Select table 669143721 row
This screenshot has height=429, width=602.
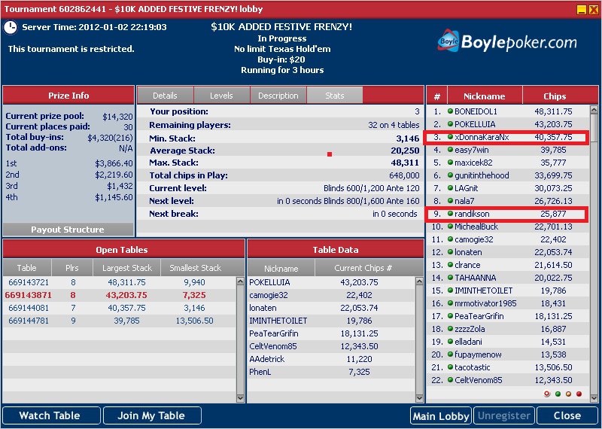coord(120,282)
